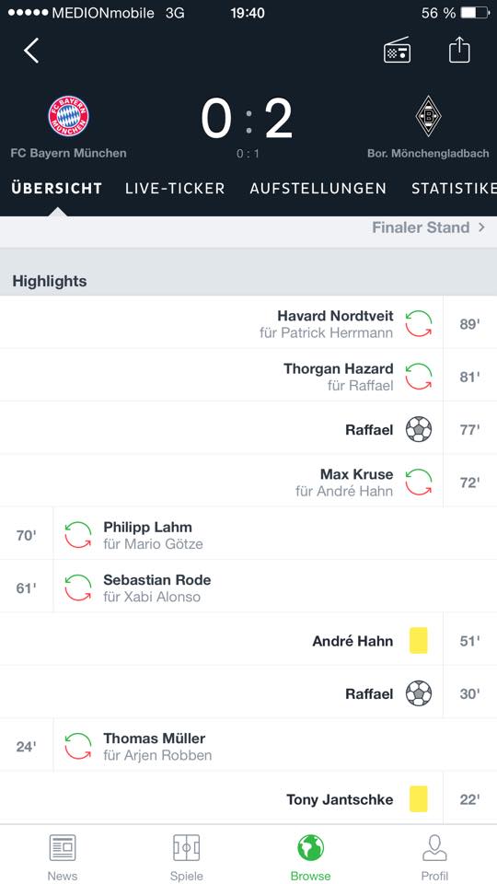Open the News tab icon
This screenshot has height=884, width=497.
tap(62, 847)
